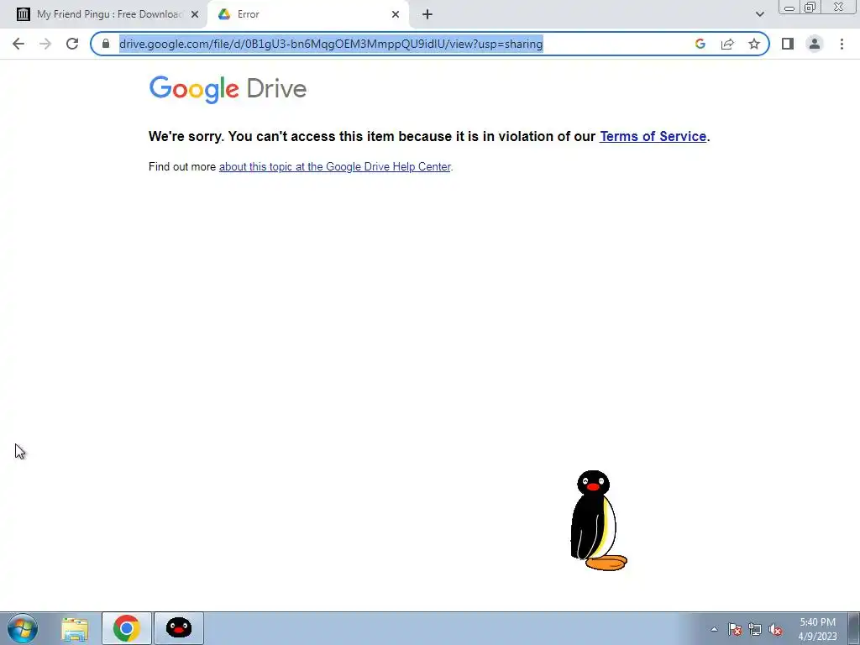This screenshot has width=860, height=645.
Task: Select Chrome in the taskbar
Action: (127, 628)
